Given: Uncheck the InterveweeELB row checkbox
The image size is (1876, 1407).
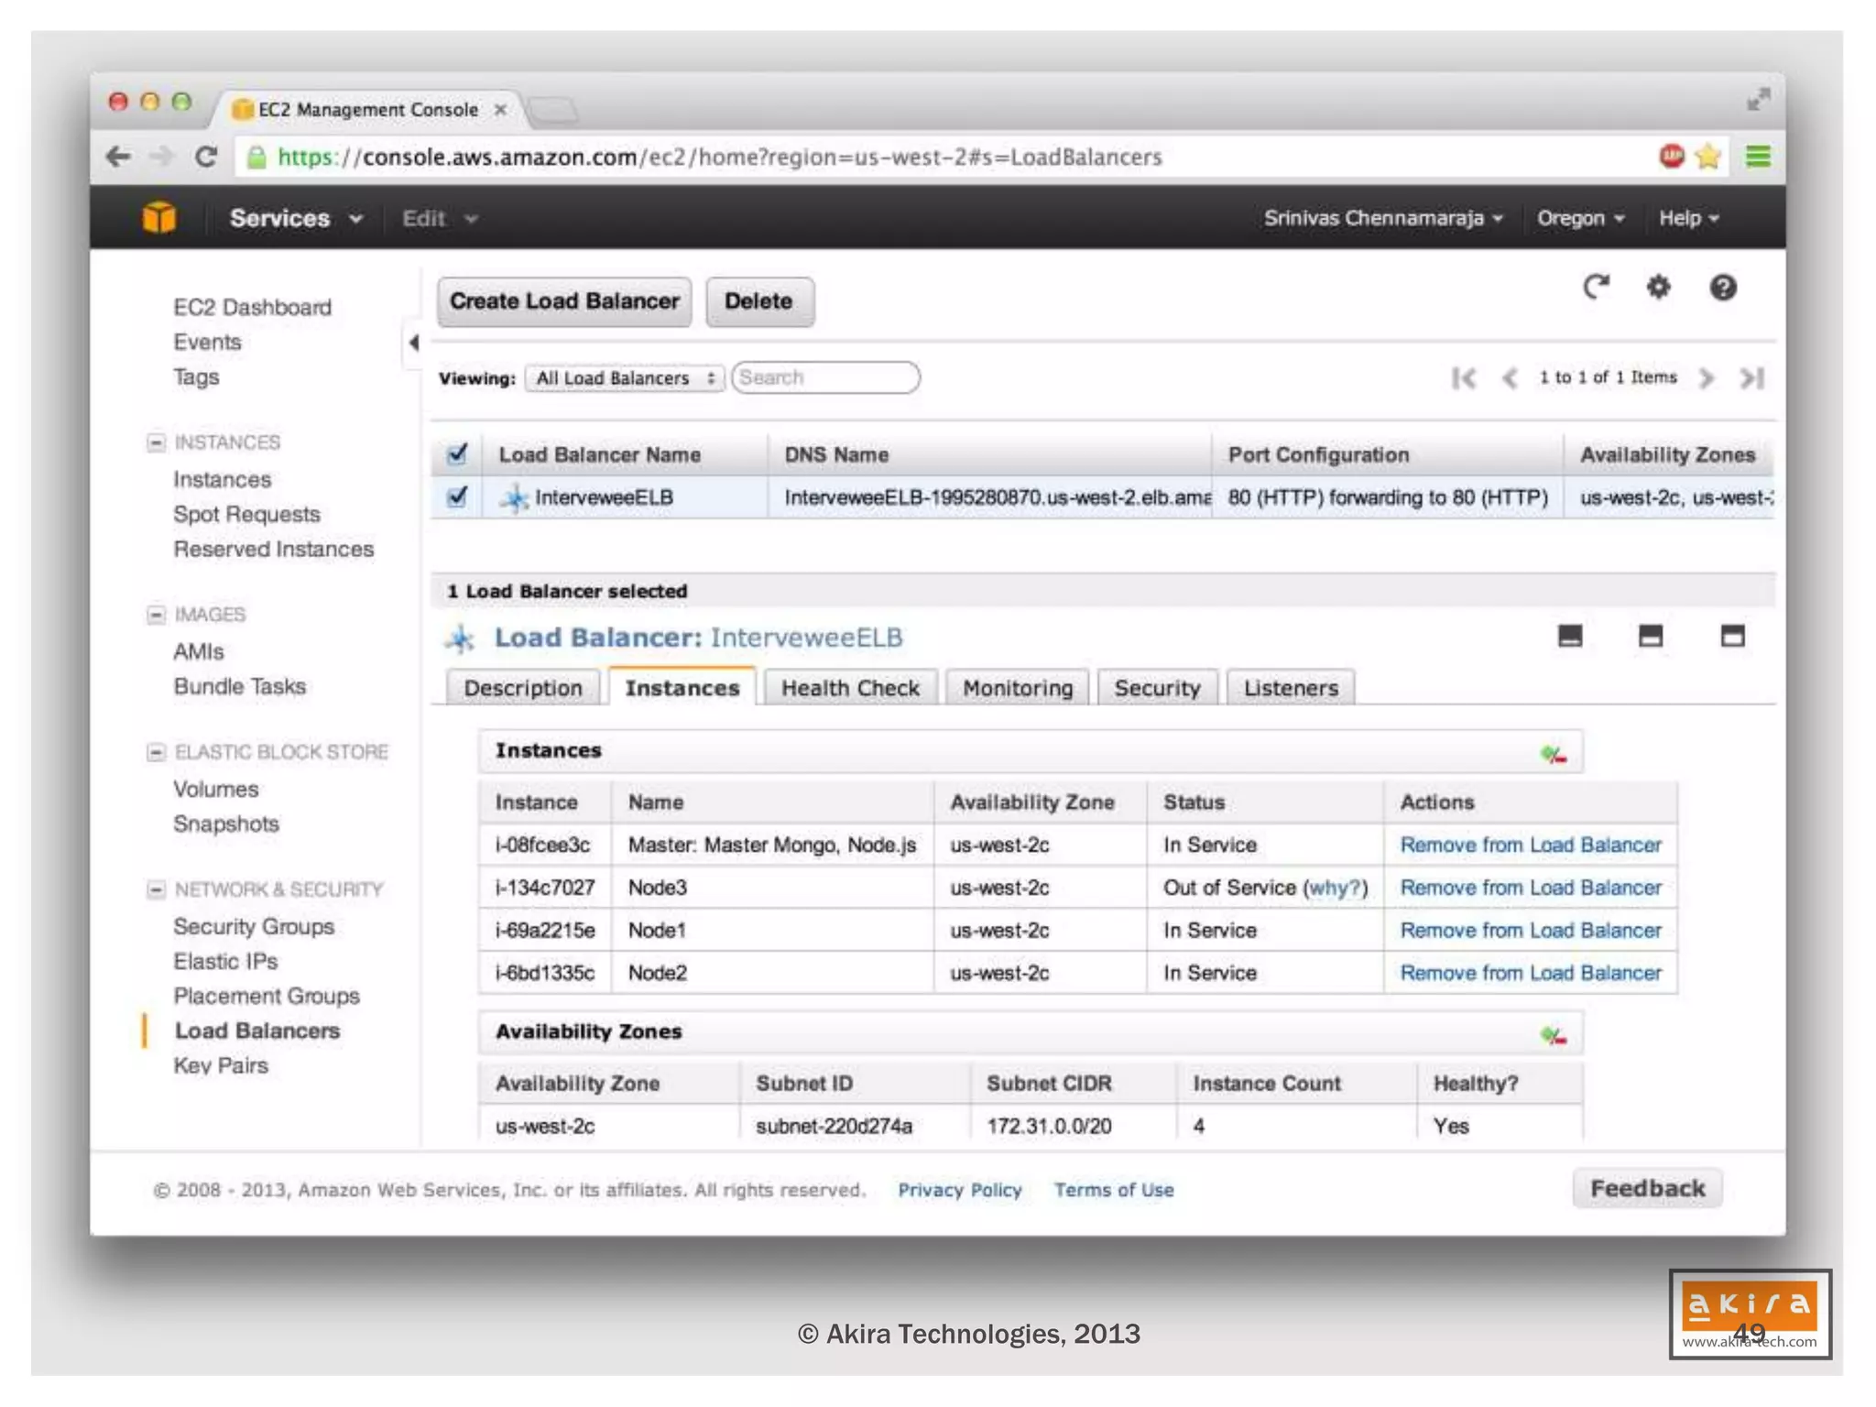Looking at the screenshot, I should 457,496.
